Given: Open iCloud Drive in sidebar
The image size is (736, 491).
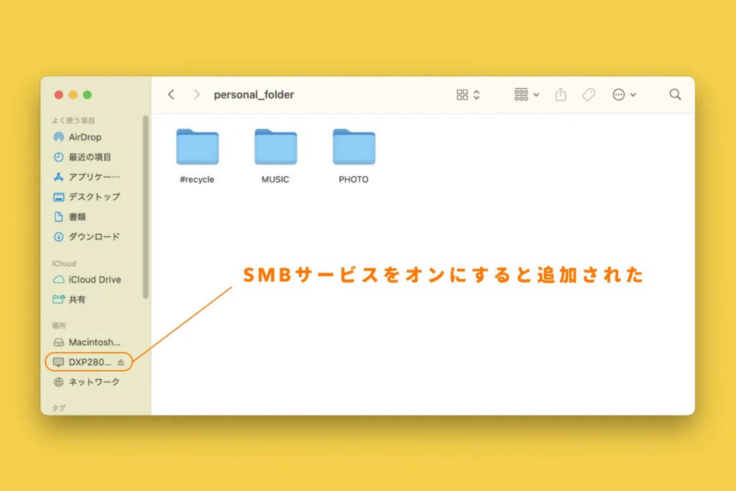Looking at the screenshot, I should [94, 280].
